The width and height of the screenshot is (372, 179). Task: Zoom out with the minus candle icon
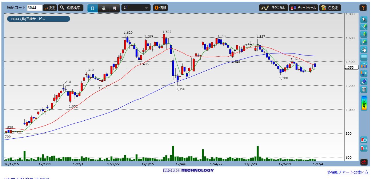tap(364, 148)
